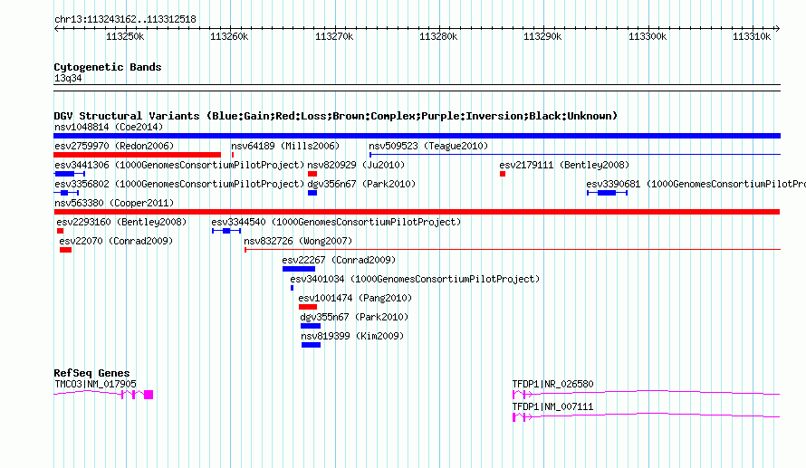Click the esv2293160 (Bentley2008) label
This screenshot has height=468, width=806.
(x=121, y=222)
